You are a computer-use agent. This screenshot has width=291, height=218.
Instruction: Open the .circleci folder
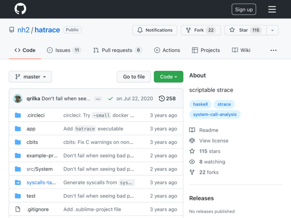35,115
